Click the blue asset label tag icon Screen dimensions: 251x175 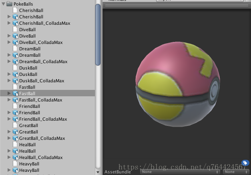click(x=245, y=163)
